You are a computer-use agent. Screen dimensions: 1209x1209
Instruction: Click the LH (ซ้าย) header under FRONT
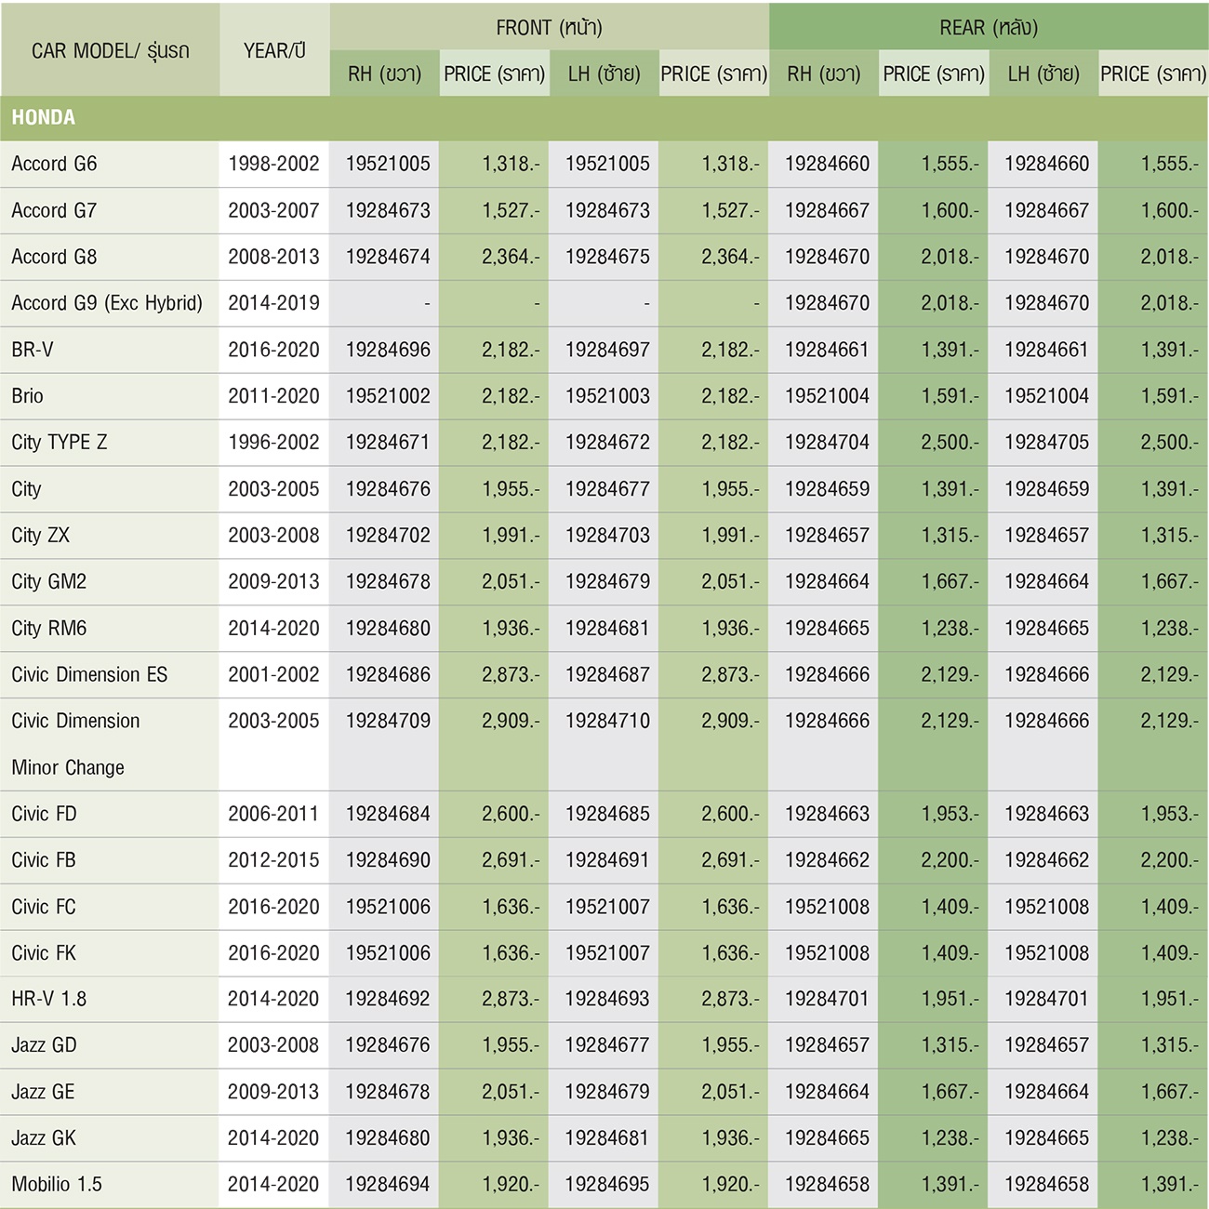(x=604, y=73)
